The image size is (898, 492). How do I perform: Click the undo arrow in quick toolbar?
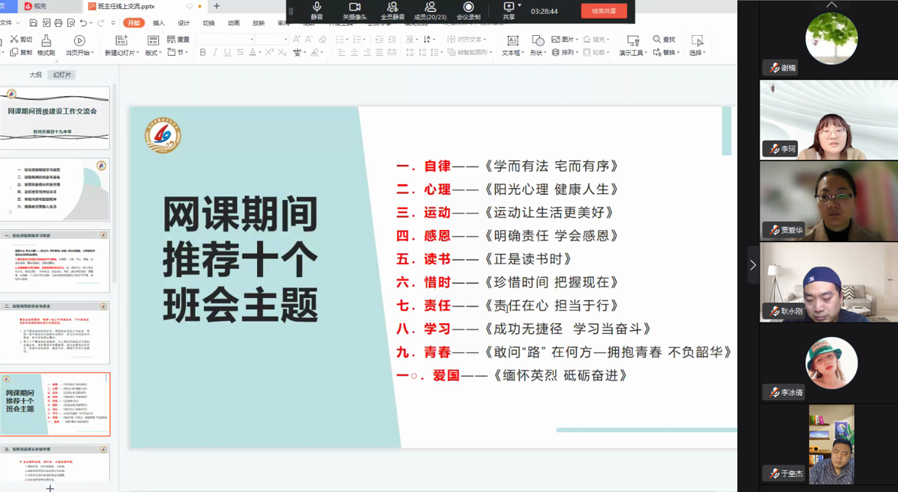(x=83, y=24)
